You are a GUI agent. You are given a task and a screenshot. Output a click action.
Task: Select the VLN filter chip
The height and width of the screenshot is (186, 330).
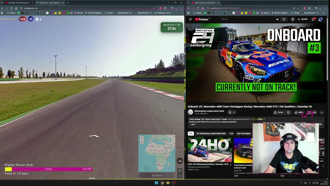coord(231,134)
